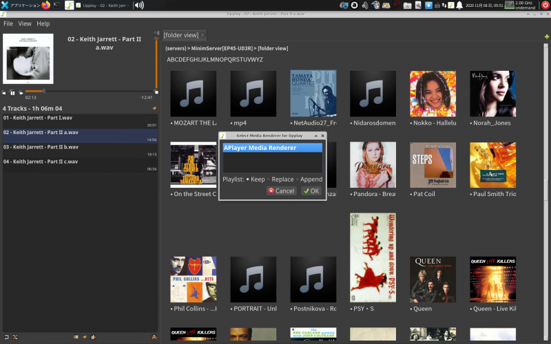Add a new tab with green plus icon
Screen dimensions: 551x344
coord(547,36)
